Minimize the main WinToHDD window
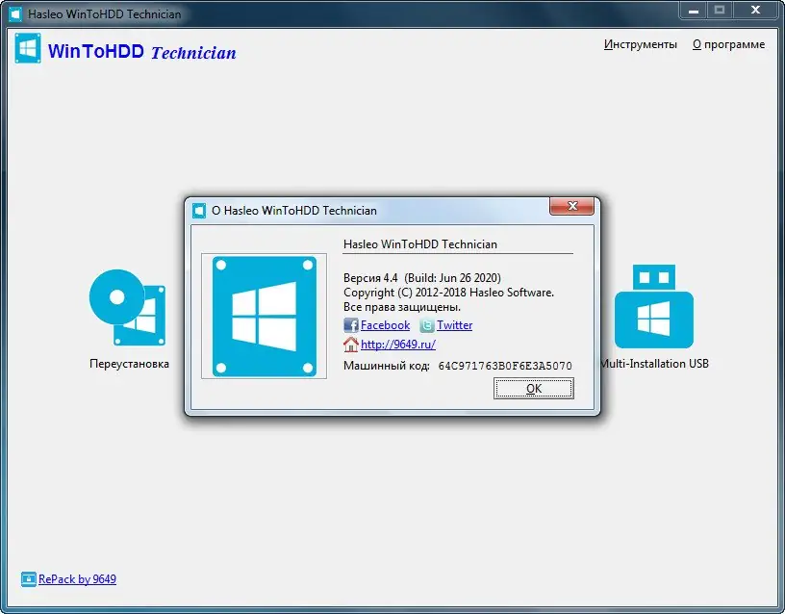The width and height of the screenshot is (785, 614). [694, 11]
